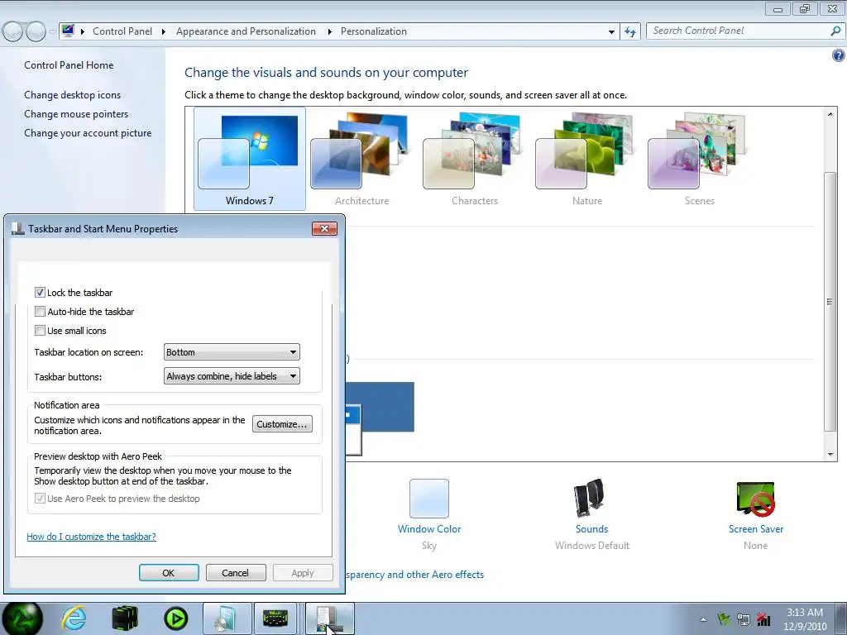The width and height of the screenshot is (847, 635).
Task: Click the network tray icon
Action: (x=744, y=618)
